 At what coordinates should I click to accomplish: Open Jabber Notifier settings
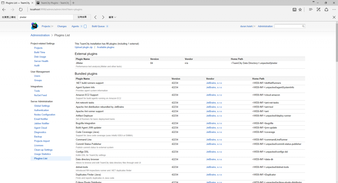(42, 124)
